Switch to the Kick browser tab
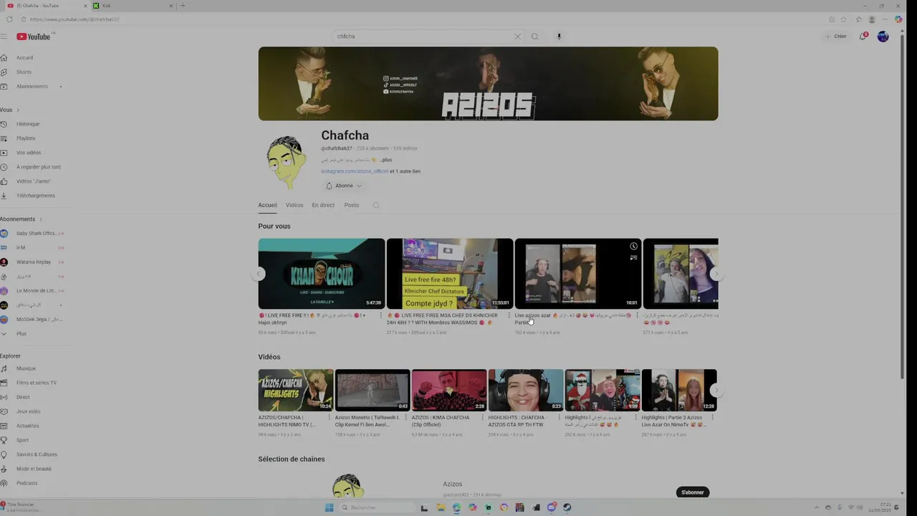This screenshot has height=516, width=917. point(133,6)
